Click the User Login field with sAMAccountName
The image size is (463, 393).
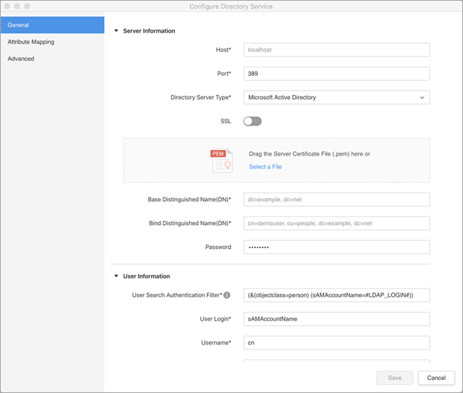coord(336,318)
